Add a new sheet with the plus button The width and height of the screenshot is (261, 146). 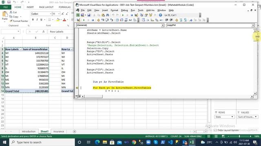74,131
